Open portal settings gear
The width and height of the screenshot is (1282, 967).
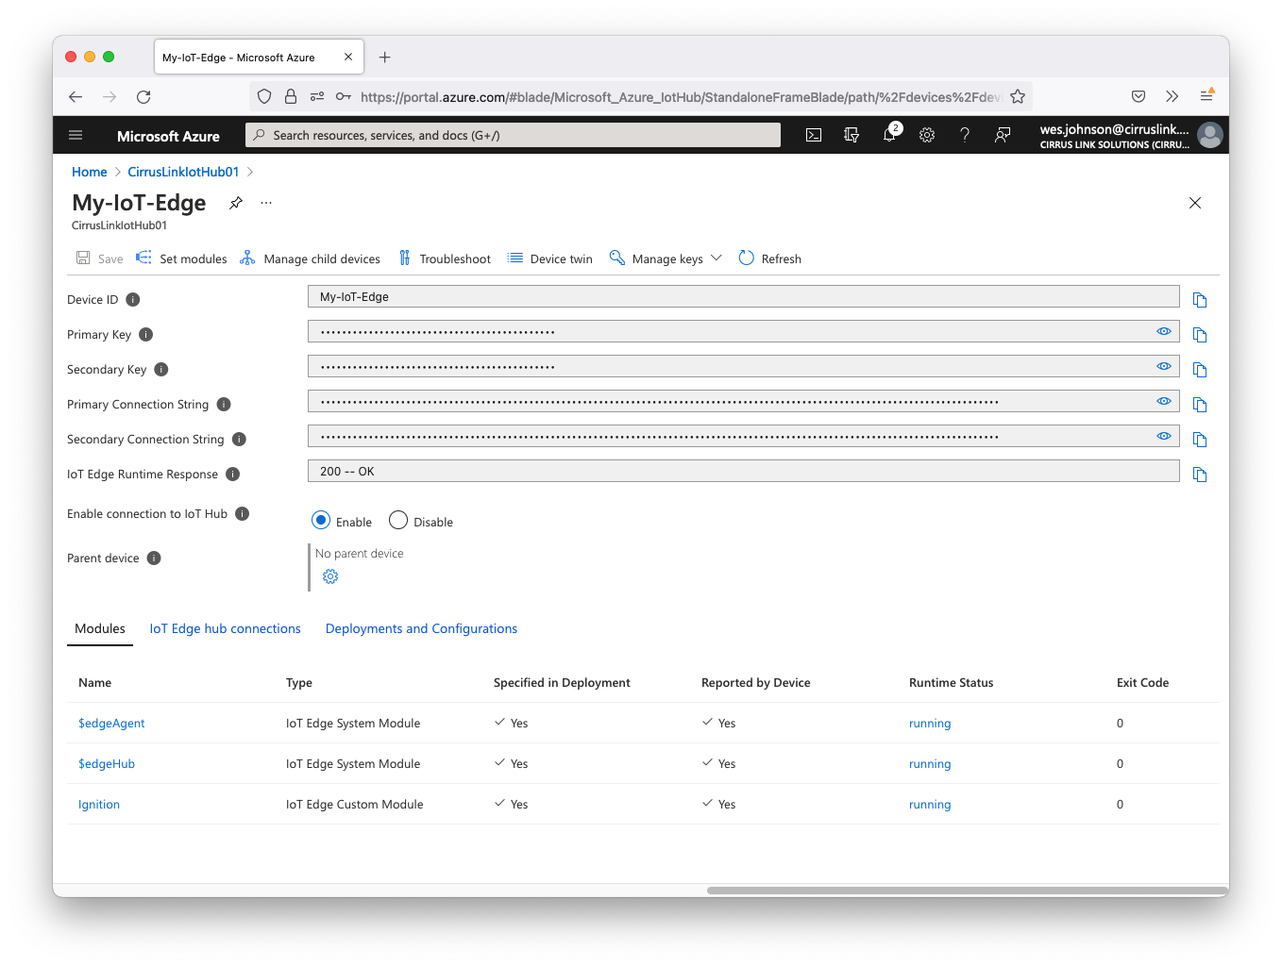click(x=927, y=135)
